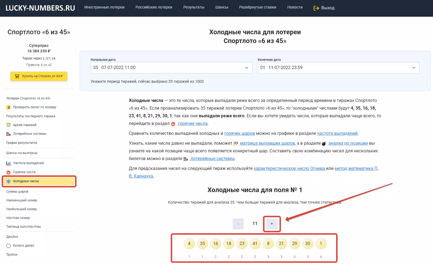
Task: Click the lottery systems icon in the sidebar
Action: [x=9, y=134]
